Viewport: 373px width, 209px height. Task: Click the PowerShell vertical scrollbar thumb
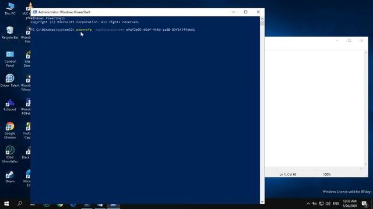tap(262, 23)
